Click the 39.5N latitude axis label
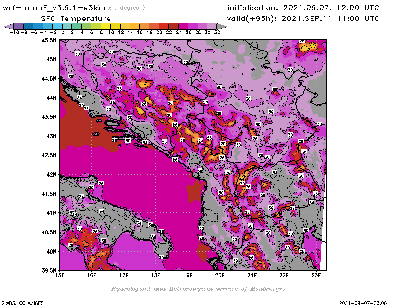The height and width of the screenshot is (306, 397). (49, 270)
